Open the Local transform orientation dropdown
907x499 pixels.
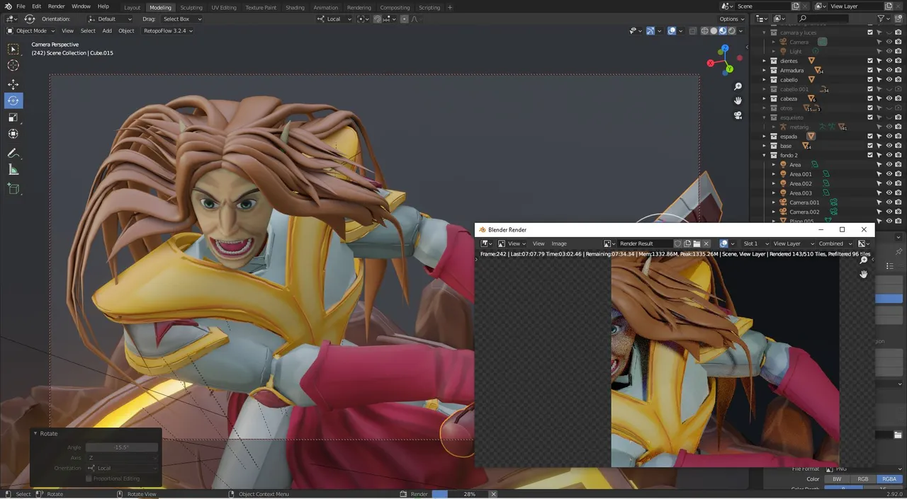(x=334, y=19)
